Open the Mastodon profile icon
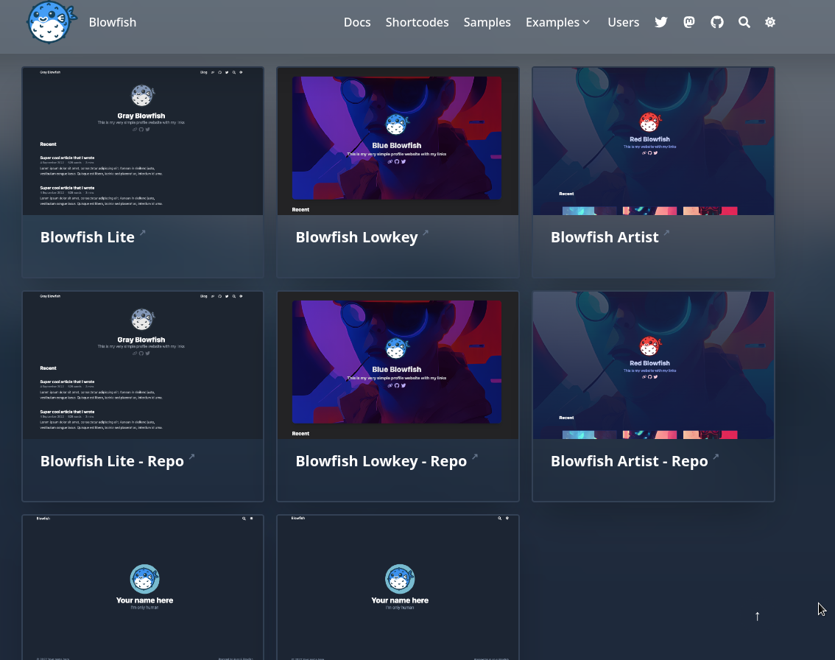The width and height of the screenshot is (835, 660). 689,22
